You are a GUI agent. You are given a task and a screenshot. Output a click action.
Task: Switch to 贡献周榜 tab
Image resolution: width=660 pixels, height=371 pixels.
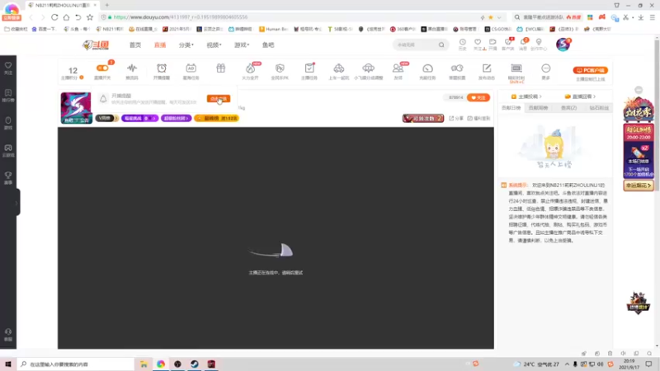coord(538,108)
